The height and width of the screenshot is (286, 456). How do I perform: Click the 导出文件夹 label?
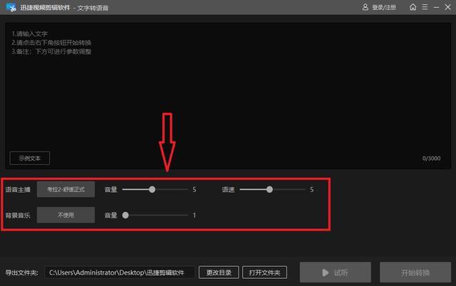pos(22,272)
